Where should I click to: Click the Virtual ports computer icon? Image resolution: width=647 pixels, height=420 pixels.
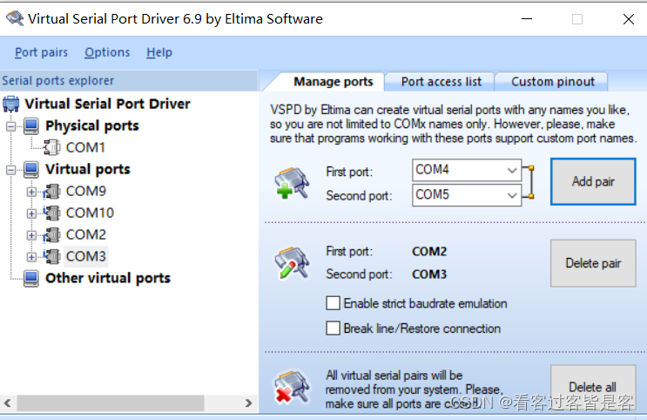coord(31,169)
